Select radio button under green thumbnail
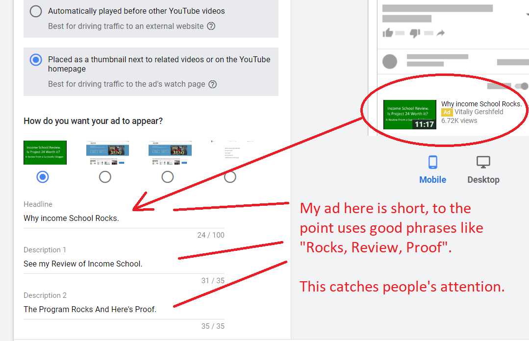The width and height of the screenshot is (529, 341). (43, 177)
